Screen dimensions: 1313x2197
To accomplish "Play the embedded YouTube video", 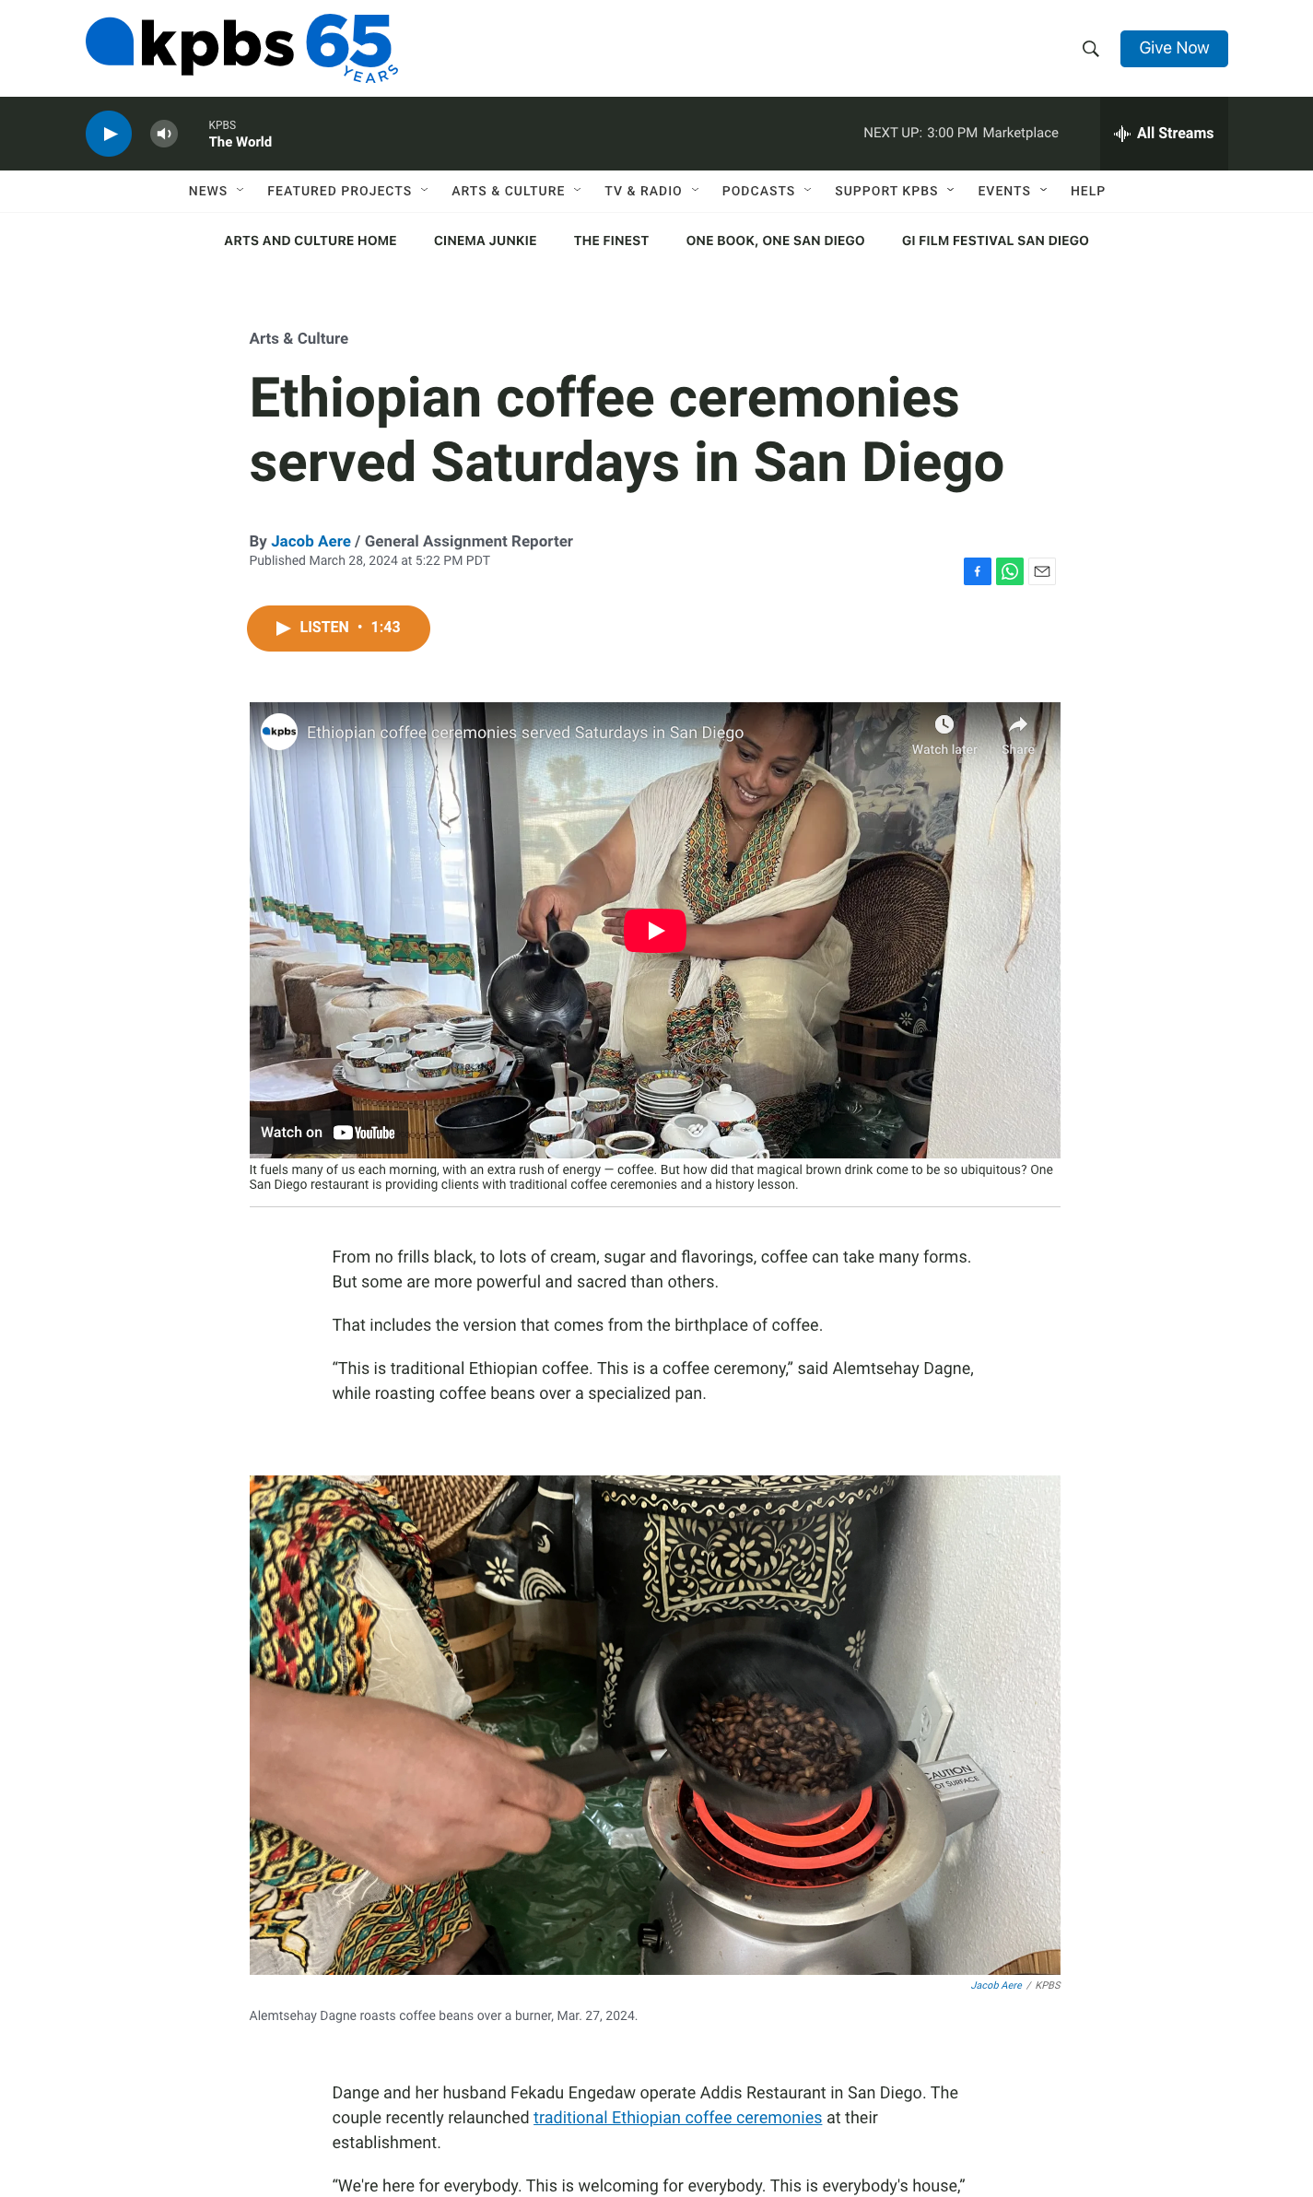I will click(x=655, y=931).
